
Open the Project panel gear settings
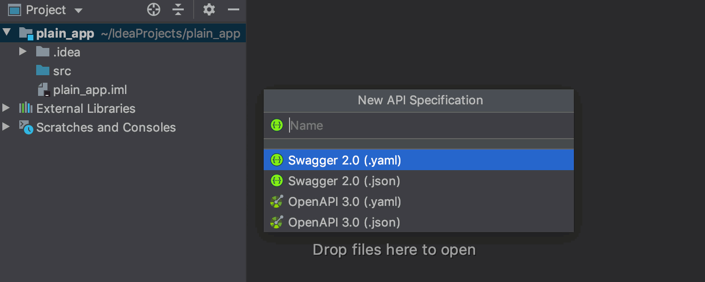point(209,9)
